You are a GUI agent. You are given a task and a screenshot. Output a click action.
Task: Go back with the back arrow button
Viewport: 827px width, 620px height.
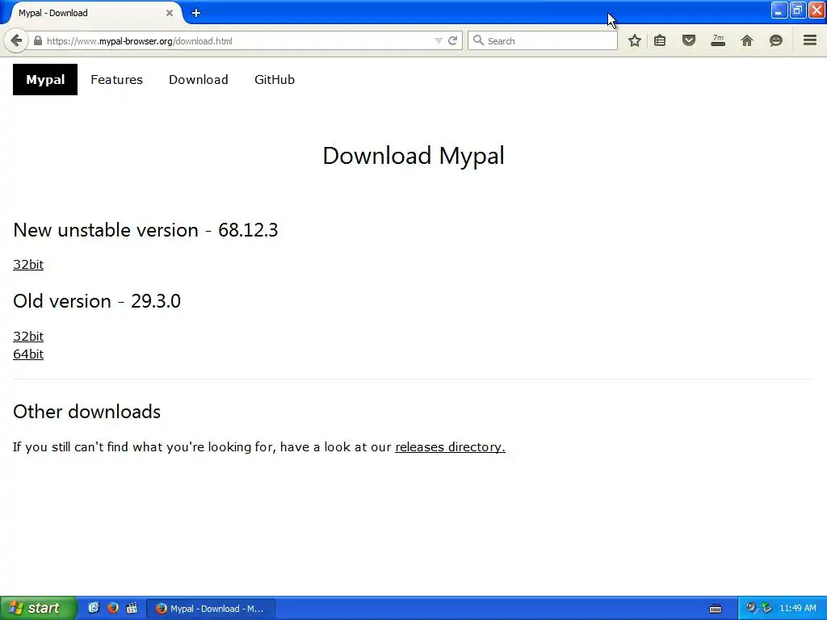(x=16, y=40)
